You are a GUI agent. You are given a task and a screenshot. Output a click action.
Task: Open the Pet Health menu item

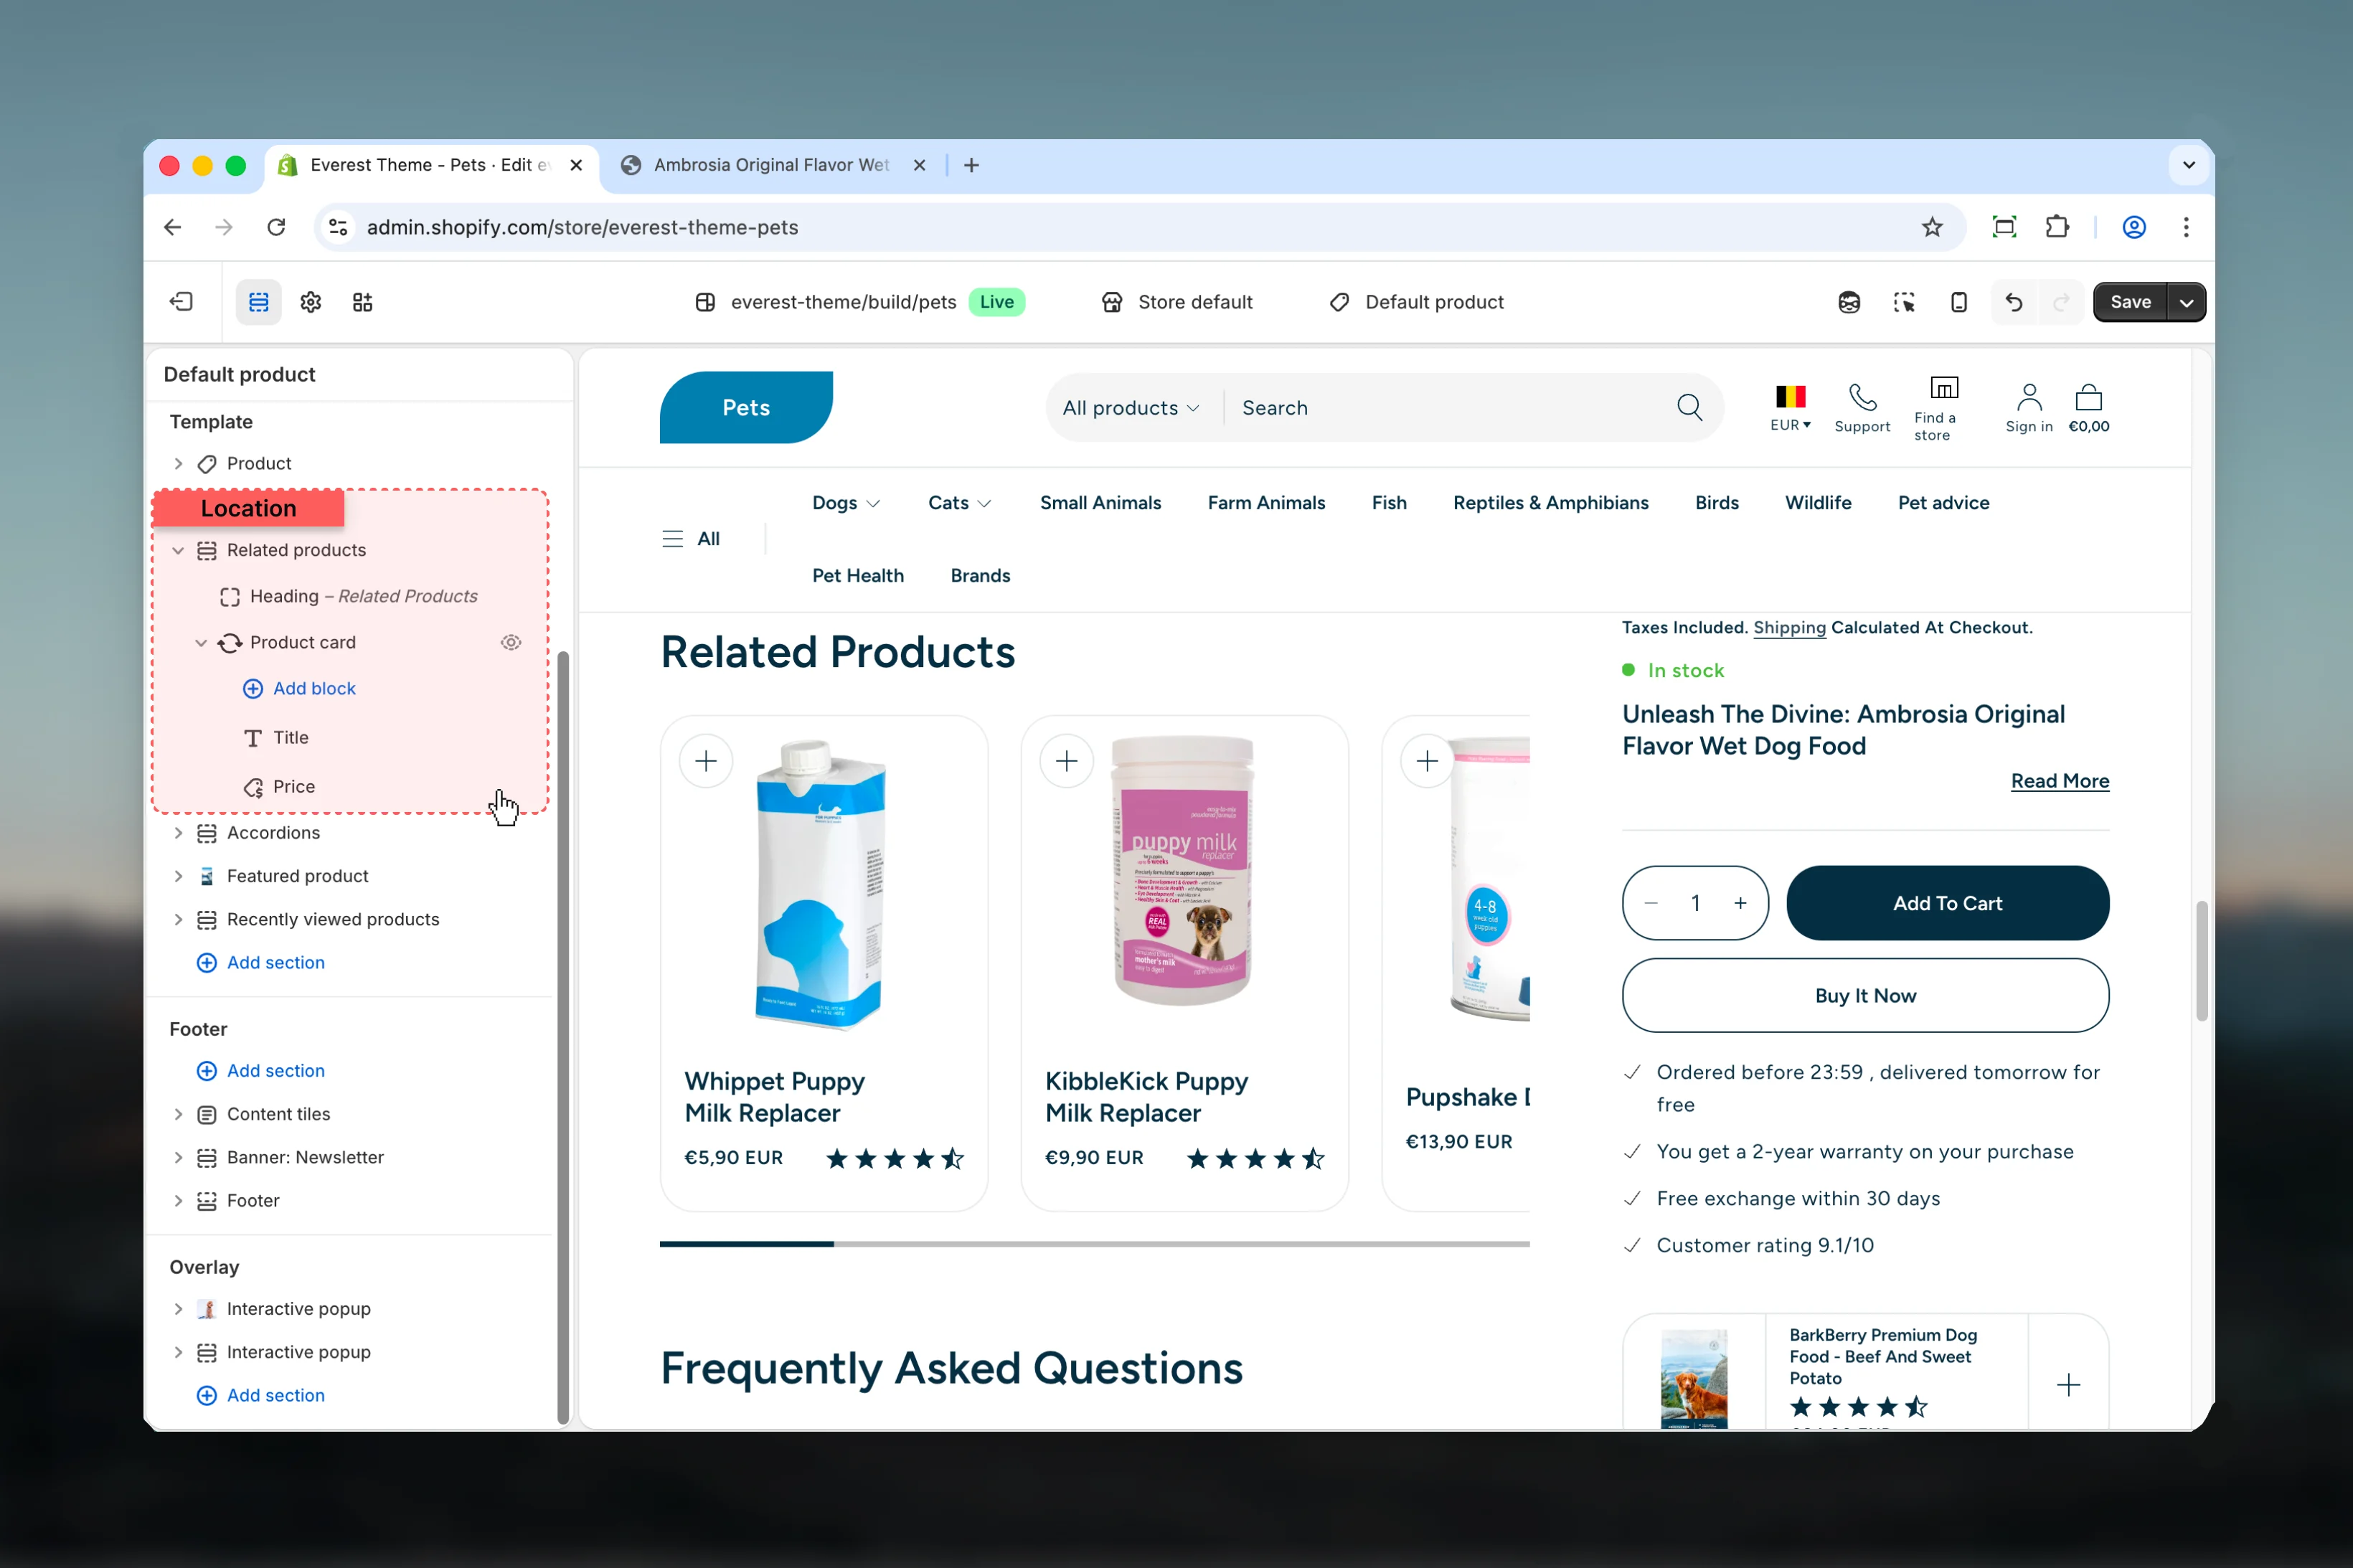857,575
